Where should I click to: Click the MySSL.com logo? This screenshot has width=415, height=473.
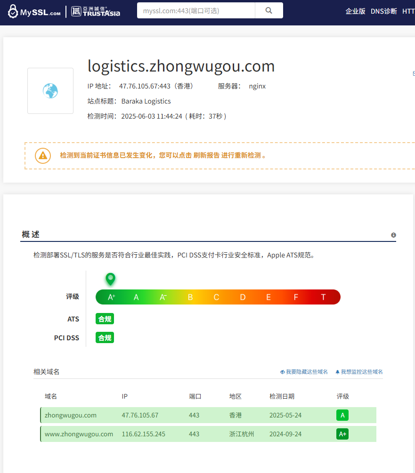(34, 11)
